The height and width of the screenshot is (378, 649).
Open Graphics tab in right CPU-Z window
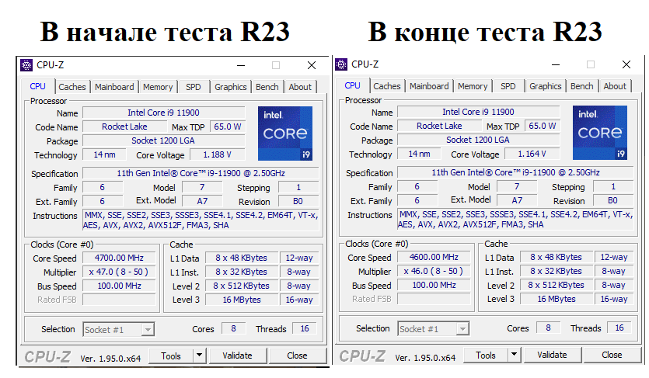[546, 86]
